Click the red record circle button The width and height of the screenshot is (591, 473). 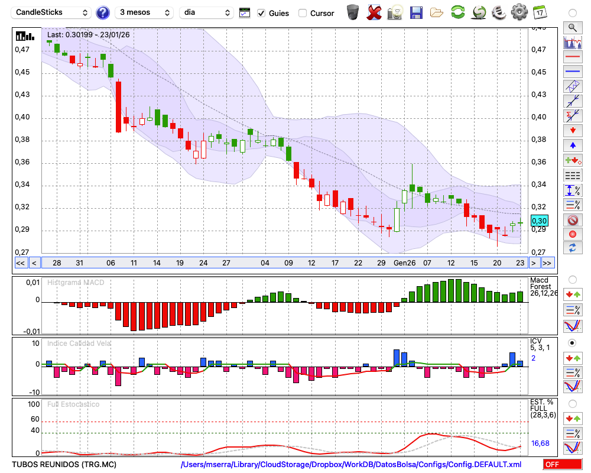click(573, 234)
